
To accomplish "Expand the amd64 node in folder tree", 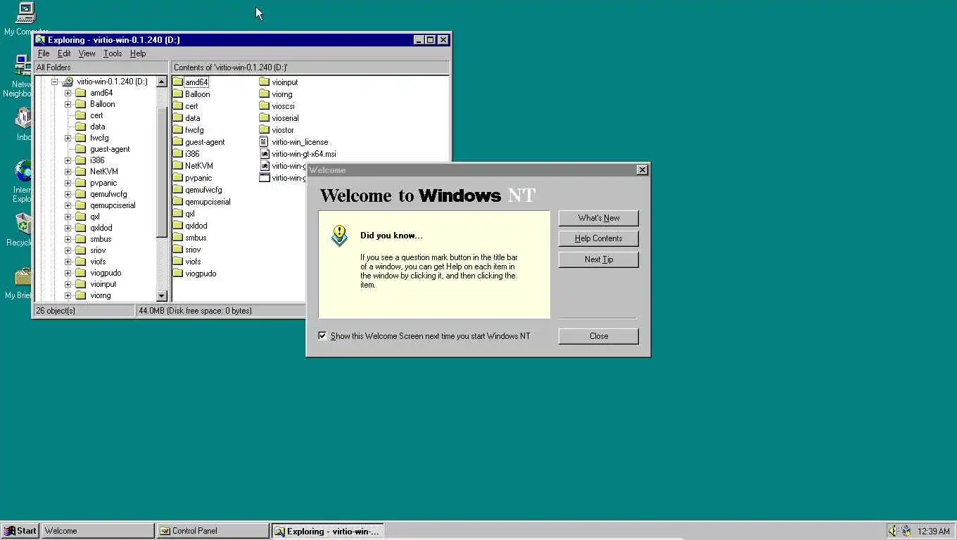I will click(x=68, y=93).
